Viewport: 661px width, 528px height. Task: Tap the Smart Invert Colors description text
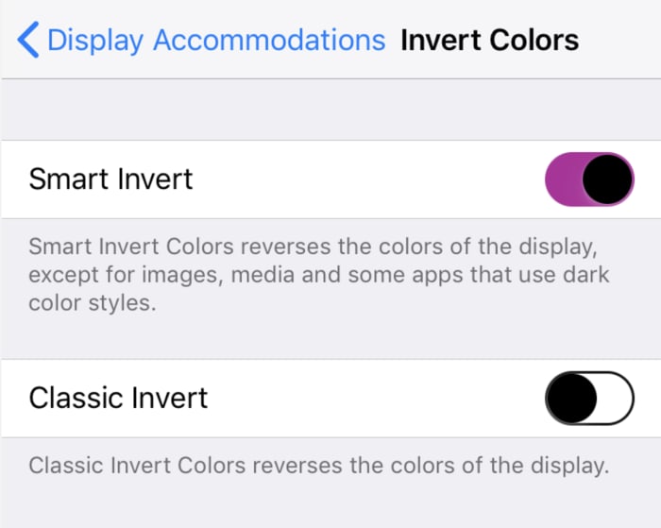pyautogui.click(x=319, y=275)
